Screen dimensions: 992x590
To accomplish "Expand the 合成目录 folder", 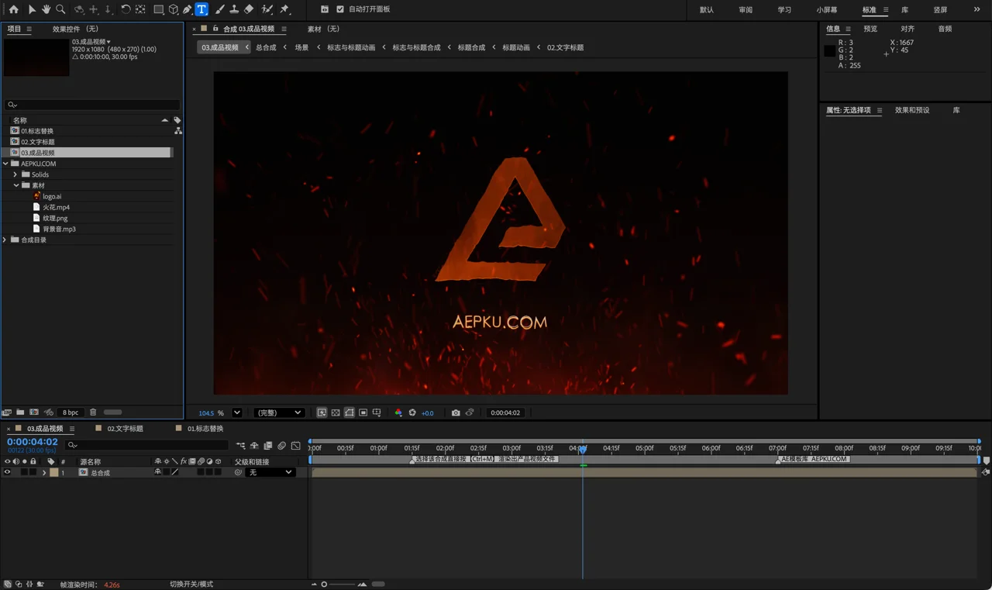I will coord(5,240).
